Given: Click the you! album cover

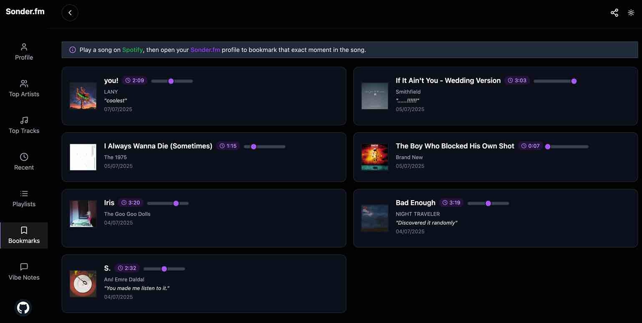Looking at the screenshot, I should tap(83, 96).
